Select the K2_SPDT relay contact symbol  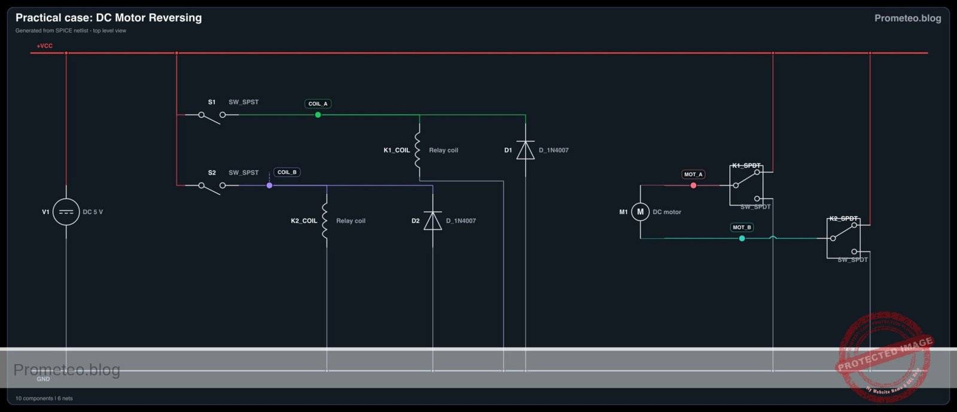click(x=843, y=238)
